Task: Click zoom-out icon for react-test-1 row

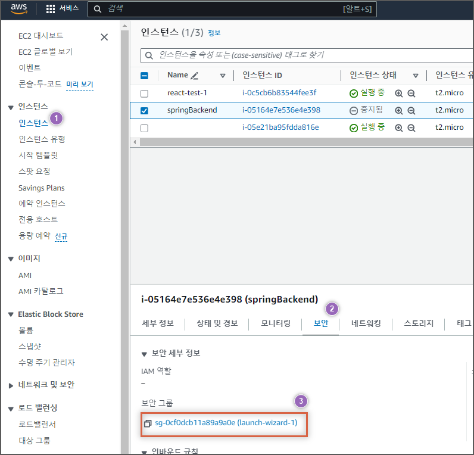Action: (411, 94)
